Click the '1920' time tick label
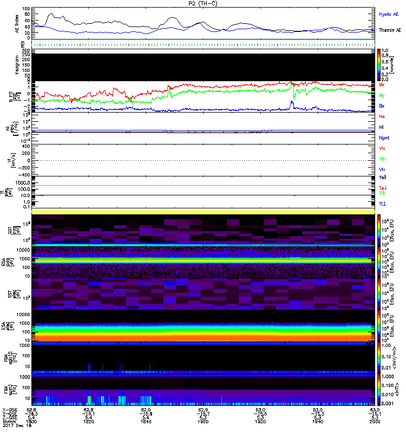Viewport: 406px width, 433px height. click(260, 422)
